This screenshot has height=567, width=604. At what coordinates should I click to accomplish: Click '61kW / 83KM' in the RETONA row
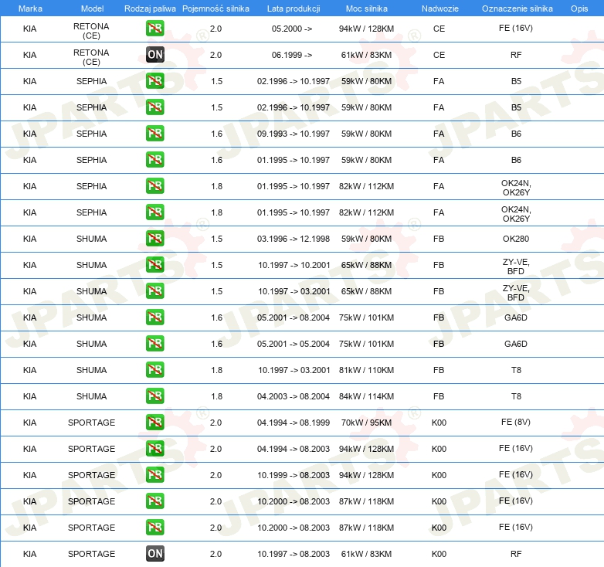[x=366, y=55]
